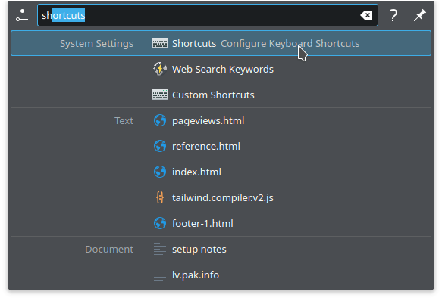442x298 pixels.
Task: Open the pageviews.html file result
Action: pyautogui.click(x=221, y=120)
